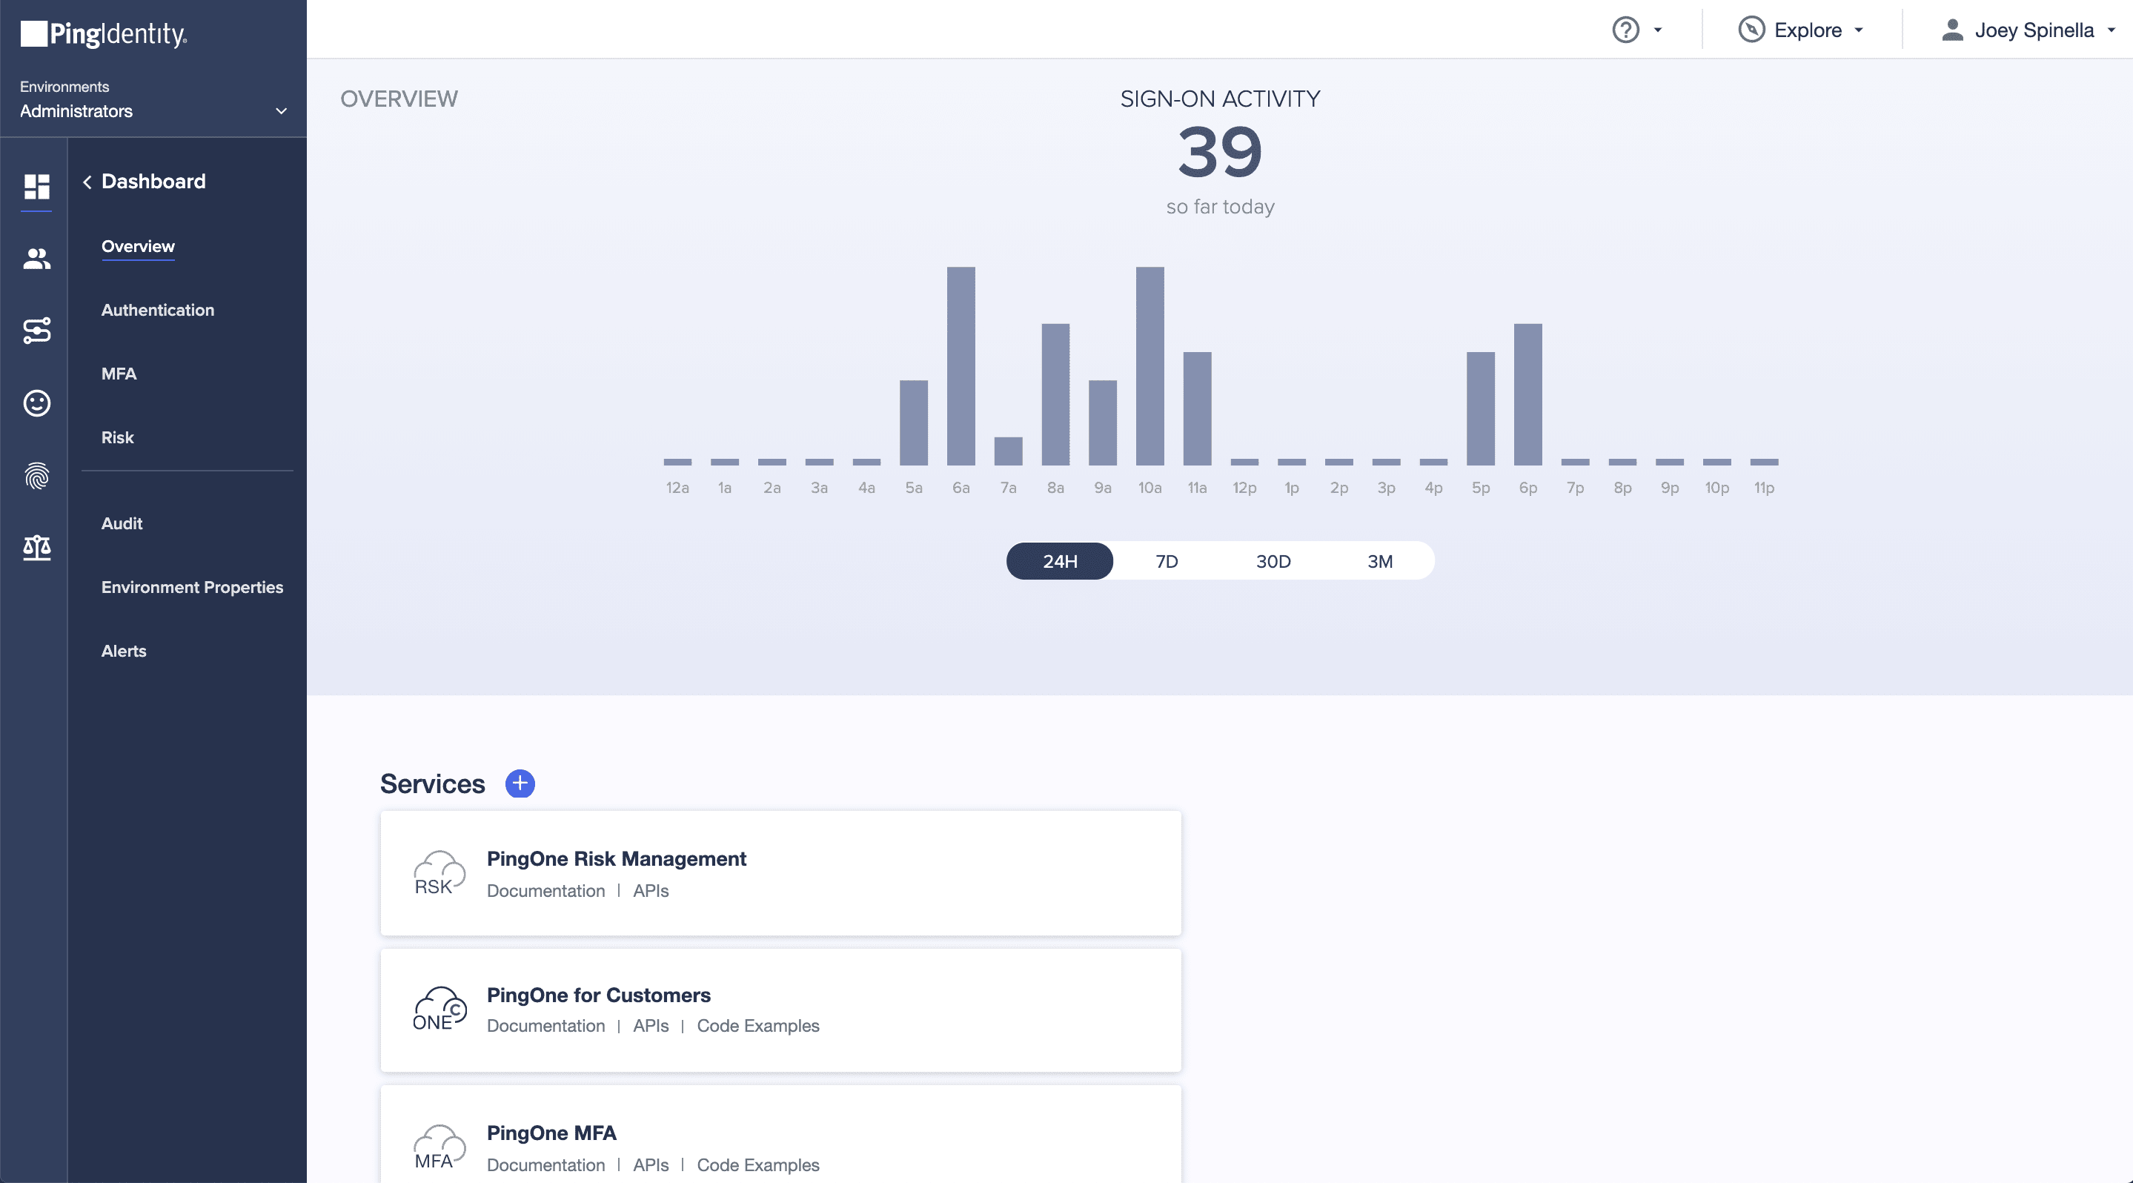Select the 30D time range
Viewport: 2133px width, 1183px height.
coord(1273,561)
